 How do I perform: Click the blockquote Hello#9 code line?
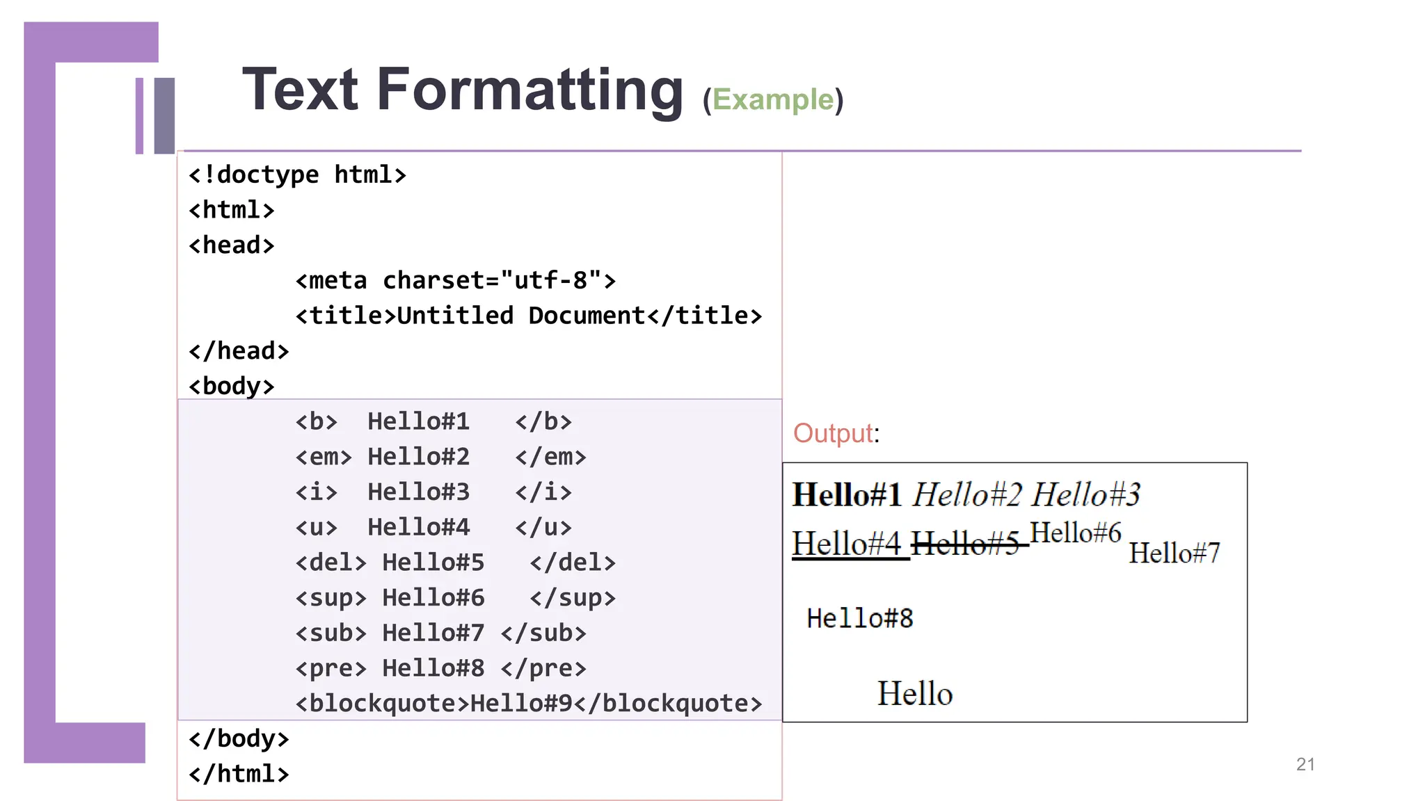[528, 704]
